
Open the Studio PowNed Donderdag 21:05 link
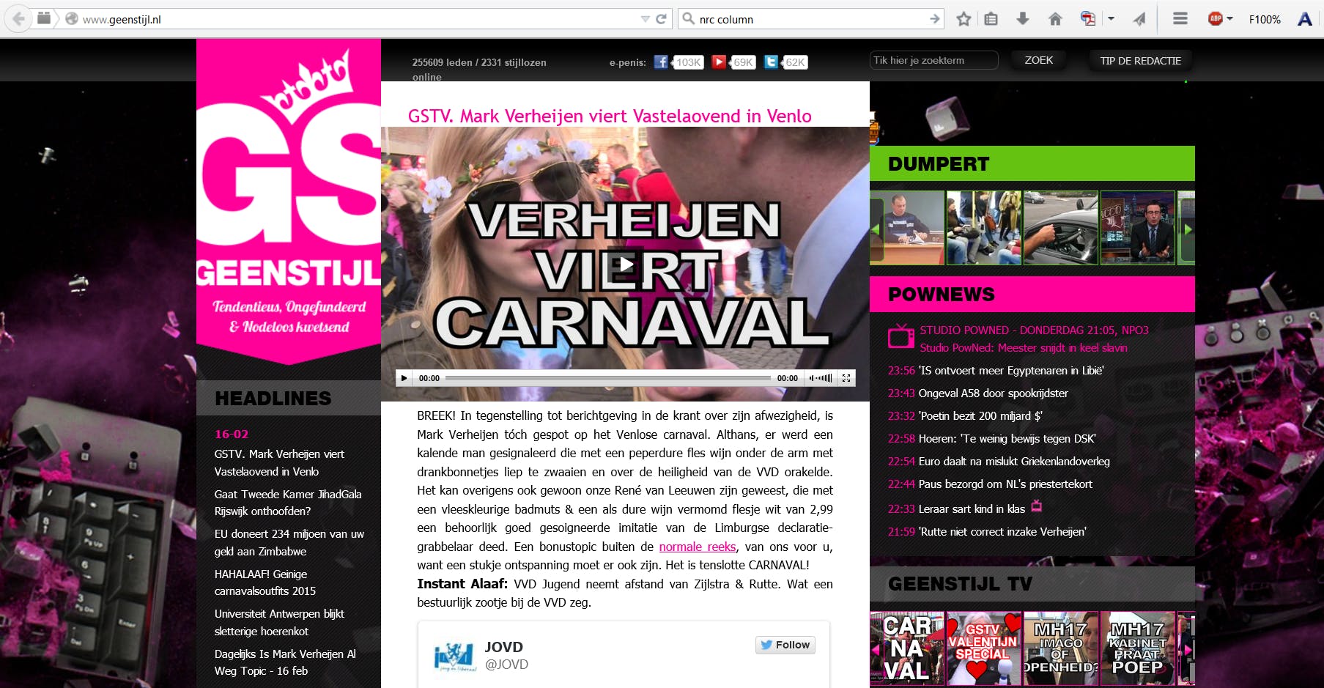point(1034,330)
